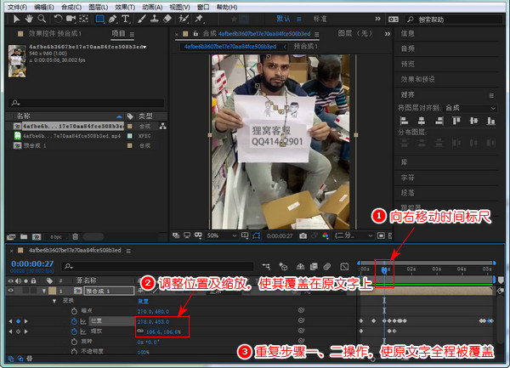Open resolution (二分..) dropdown
The width and height of the screenshot is (510, 368).
[x=354, y=235]
